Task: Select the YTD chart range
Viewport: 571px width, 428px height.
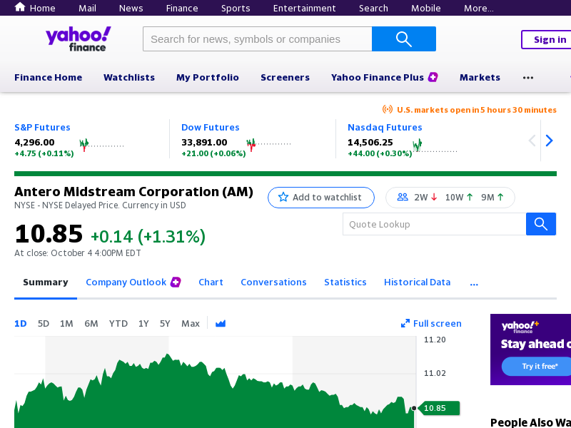Action: point(118,324)
